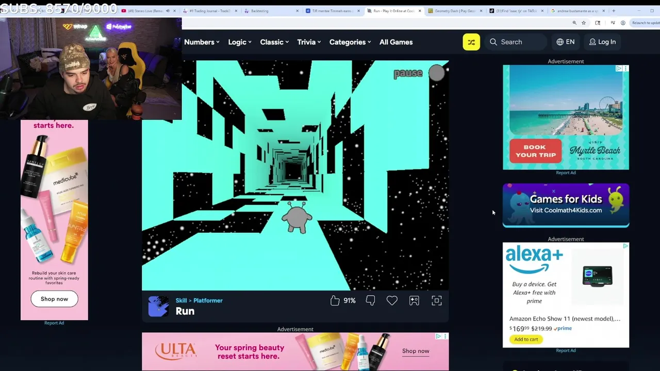660x371 pixels.
Task: Expand the Classic menu
Action: tap(274, 42)
